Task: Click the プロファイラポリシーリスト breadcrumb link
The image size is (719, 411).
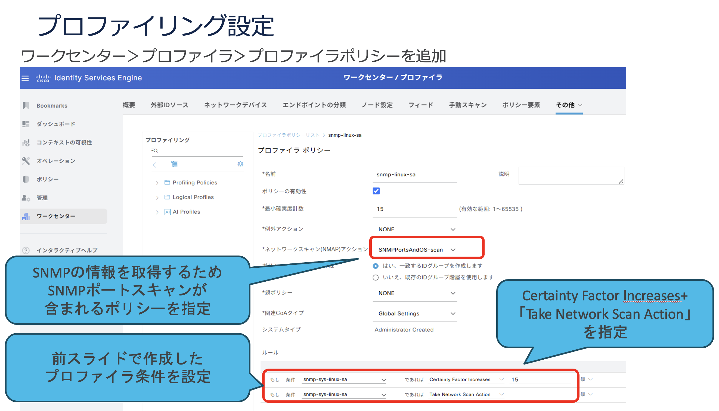Action: click(288, 135)
